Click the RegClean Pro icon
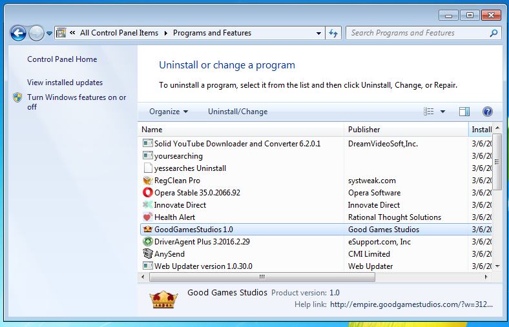Image resolution: width=509 pixels, height=327 pixels. point(148,180)
